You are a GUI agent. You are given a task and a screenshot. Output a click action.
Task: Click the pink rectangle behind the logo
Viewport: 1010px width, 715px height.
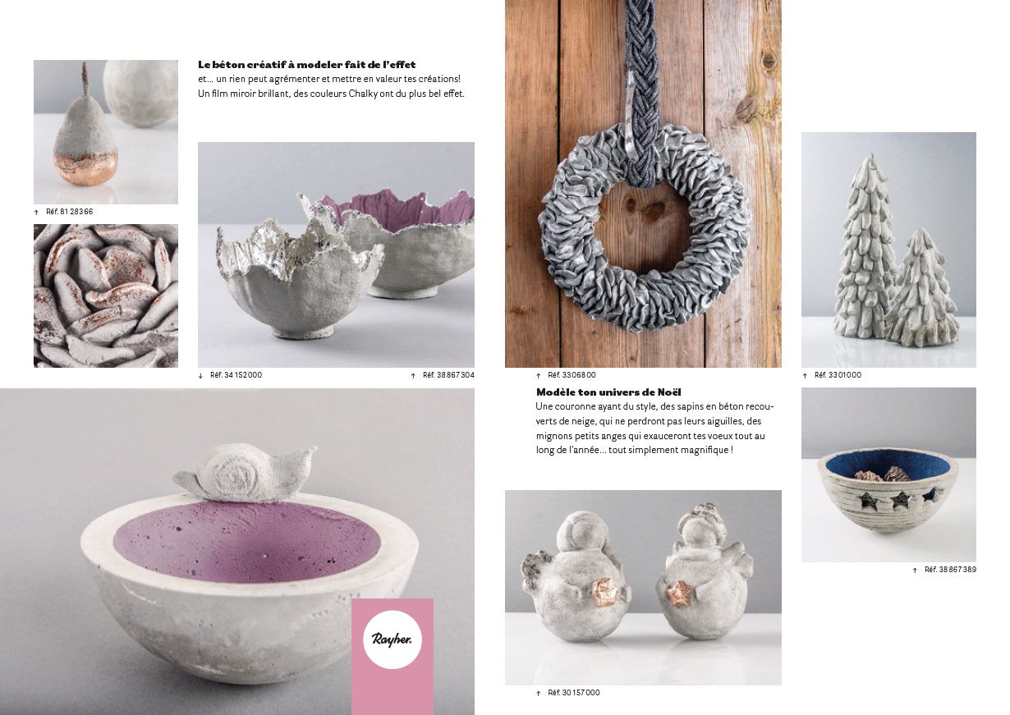pos(393,657)
